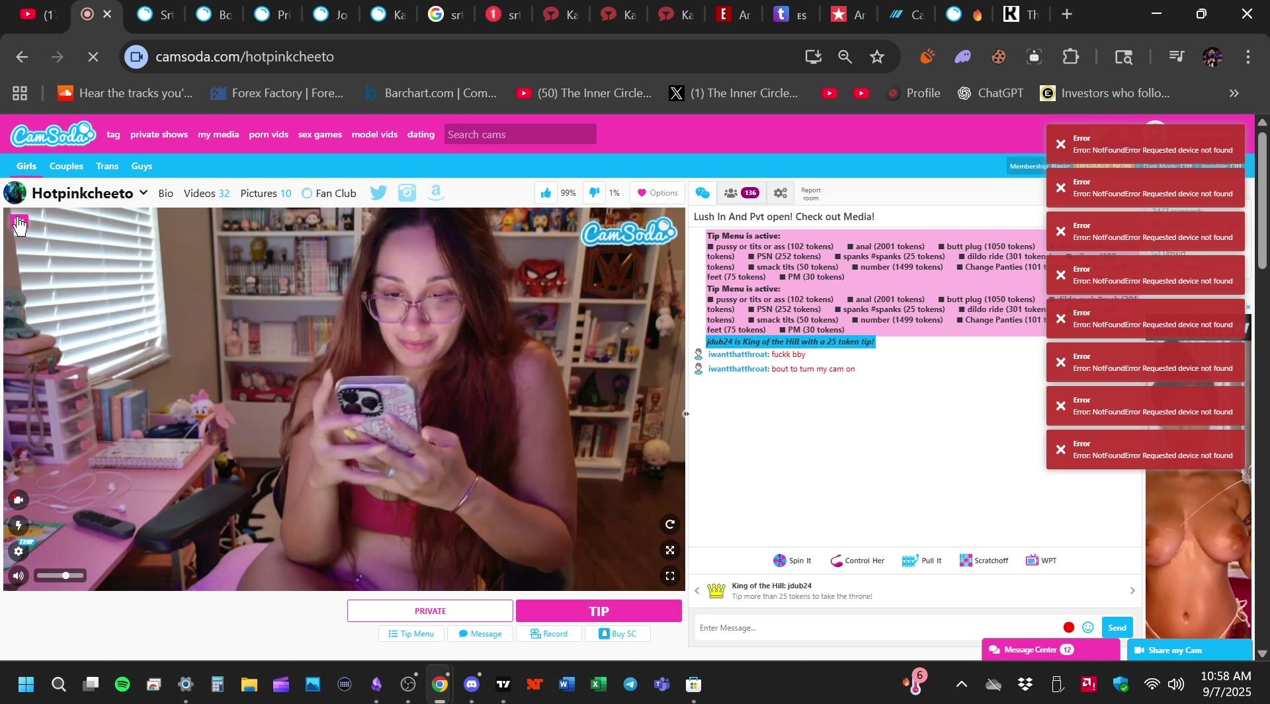This screenshot has width=1270, height=704.
Task: Mute the video using the speaker icon
Action: pos(19,576)
